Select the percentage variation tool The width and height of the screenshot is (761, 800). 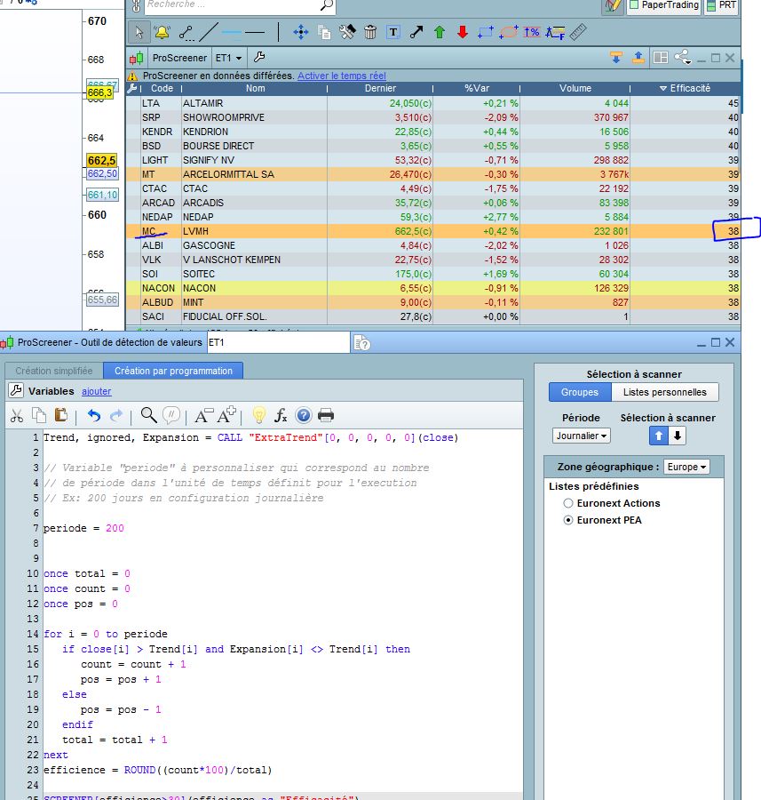coord(532,33)
